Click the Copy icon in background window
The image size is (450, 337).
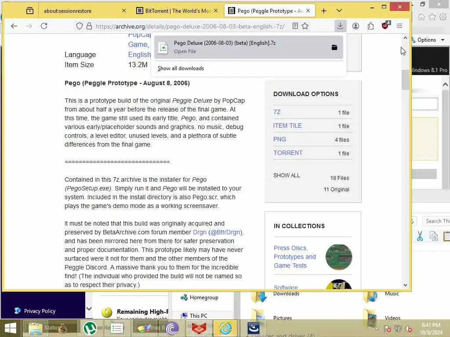tap(434, 237)
